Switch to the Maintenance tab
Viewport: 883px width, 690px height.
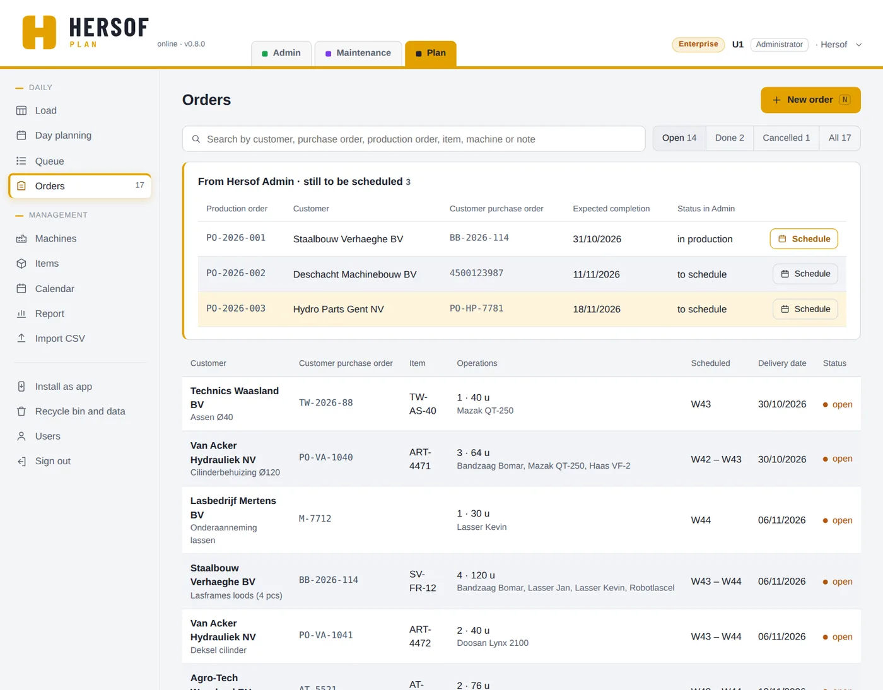point(358,53)
